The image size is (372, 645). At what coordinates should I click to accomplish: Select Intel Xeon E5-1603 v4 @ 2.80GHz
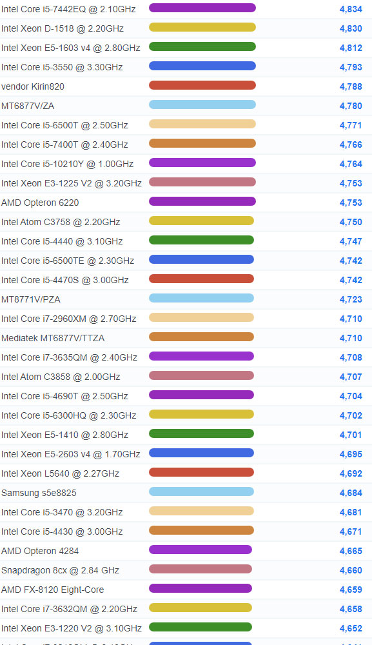(x=71, y=48)
